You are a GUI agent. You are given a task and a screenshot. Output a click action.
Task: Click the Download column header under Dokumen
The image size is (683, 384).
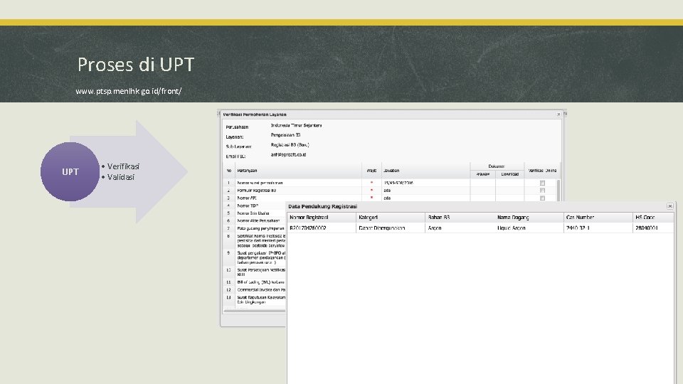[x=509, y=174]
